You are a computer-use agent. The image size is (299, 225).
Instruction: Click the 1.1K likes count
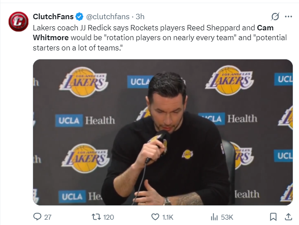click(168, 217)
